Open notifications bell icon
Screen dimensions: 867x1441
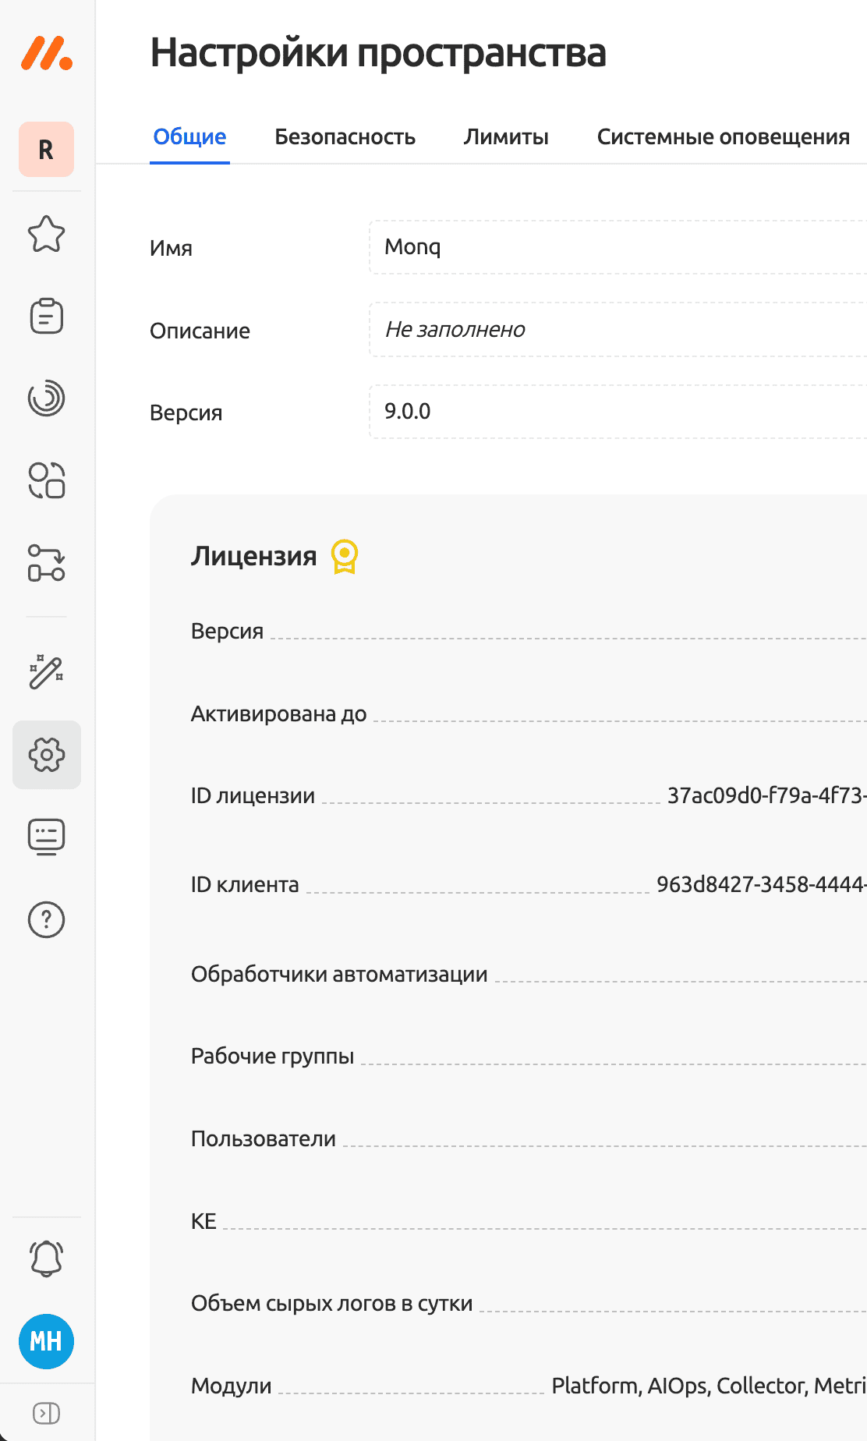47,1259
